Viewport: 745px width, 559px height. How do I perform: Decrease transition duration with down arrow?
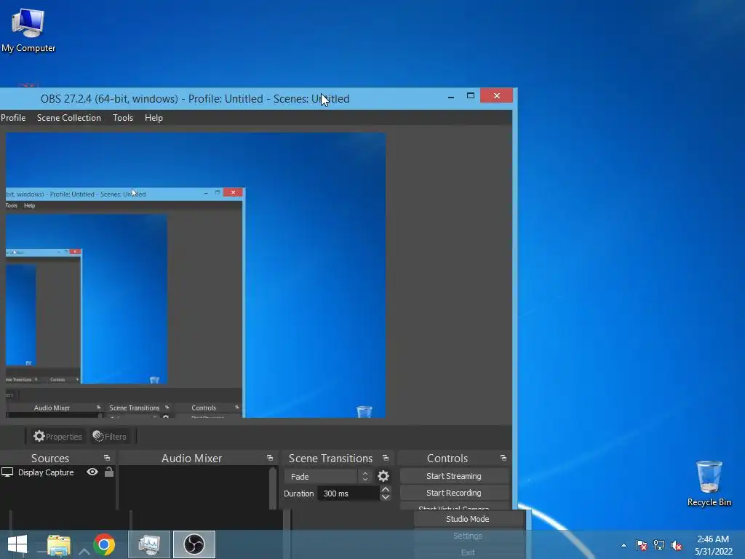click(386, 497)
